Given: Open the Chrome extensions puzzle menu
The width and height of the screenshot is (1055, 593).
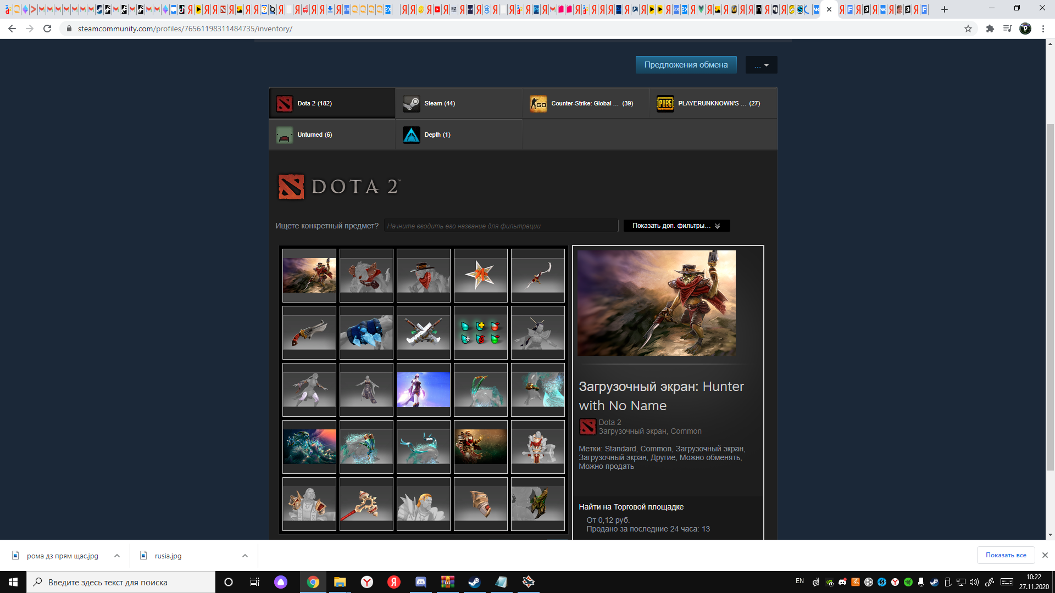Looking at the screenshot, I should pos(990,29).
